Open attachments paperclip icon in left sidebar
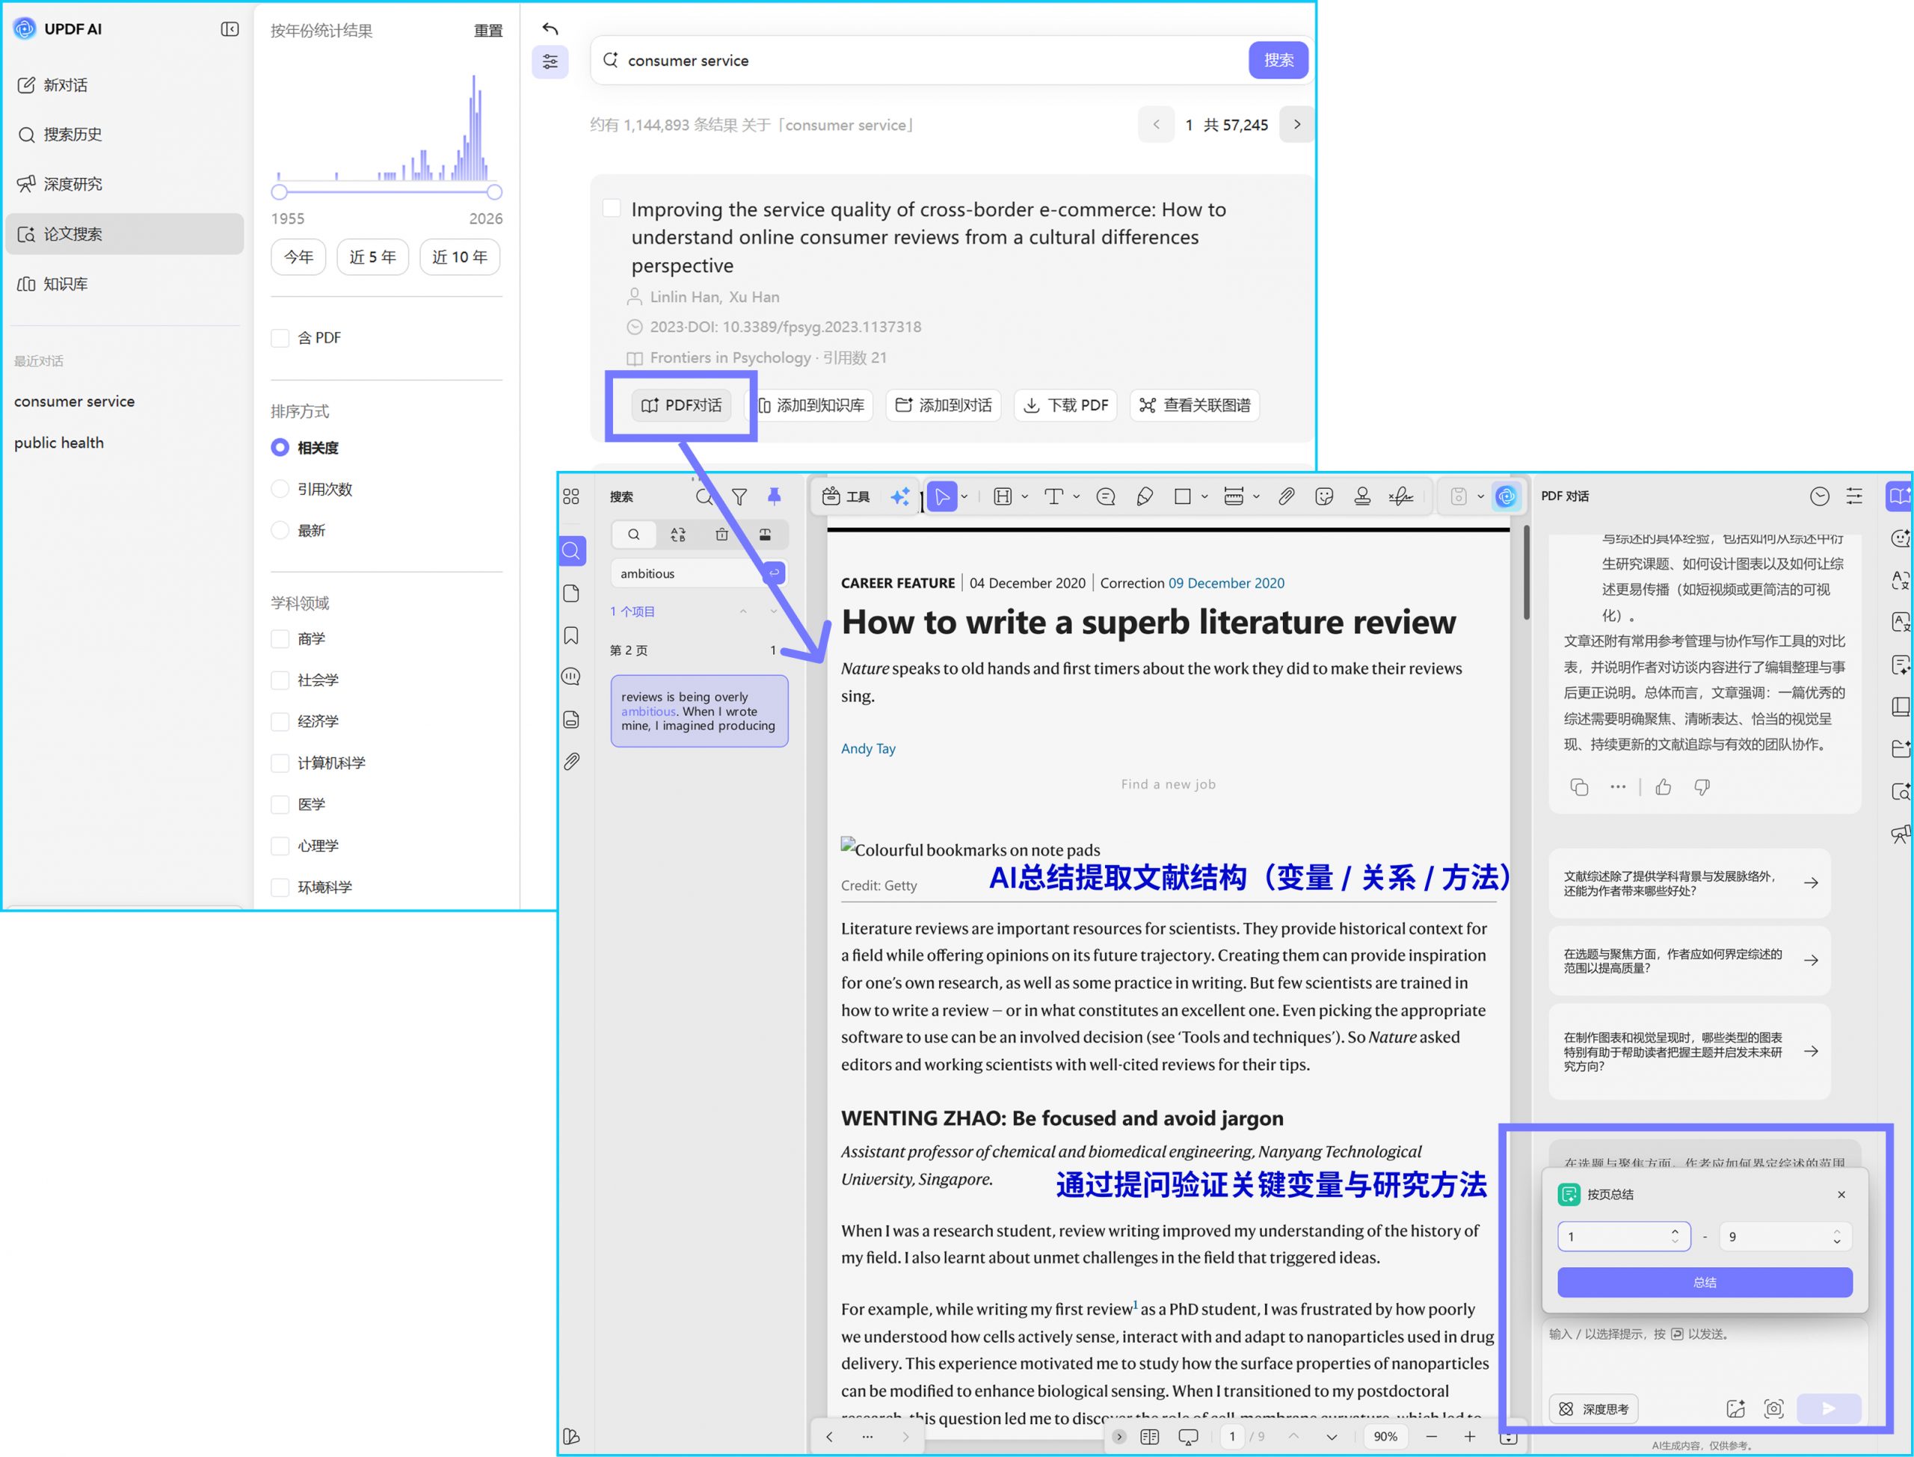Image resolution: width=1914 pixels, height=1457 pixels. point(571,762)
